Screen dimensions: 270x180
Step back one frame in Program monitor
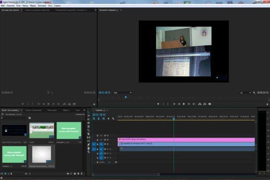[179, 104]
